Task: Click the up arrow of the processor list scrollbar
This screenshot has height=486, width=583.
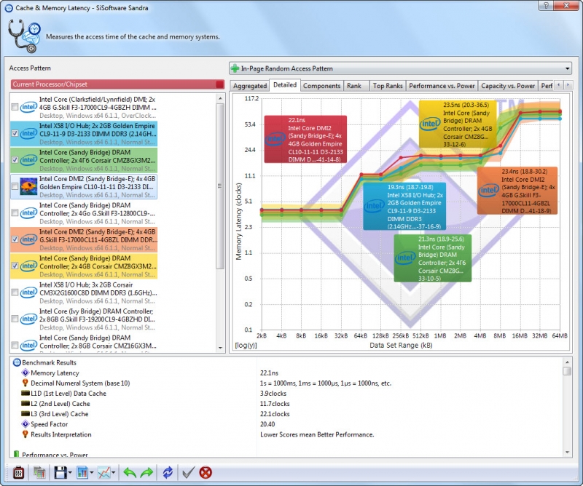Action: 220,98
